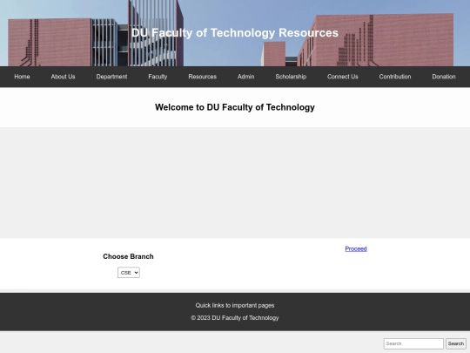Click 'DU Faculty of Technology Resources' banner title

(235, 33)
